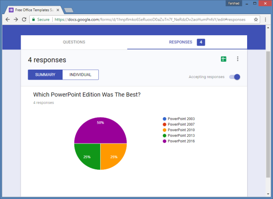Click the PowerPoint 2007 legend label
This screenshot has height=199, width=273.
(x=181, y=124)
